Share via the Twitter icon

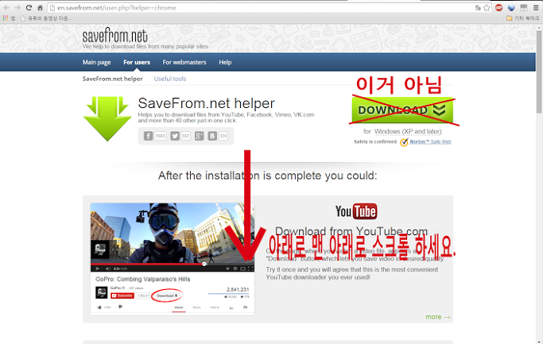175,136
